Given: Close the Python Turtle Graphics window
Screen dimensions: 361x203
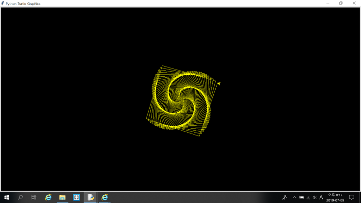Looking at the screenshot, I should pyautogui.click(x=354, y=3).
